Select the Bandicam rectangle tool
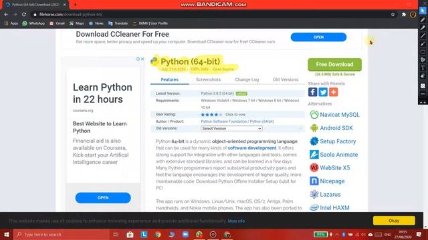This screenshot has height=240, width=428. pos(423,52)
